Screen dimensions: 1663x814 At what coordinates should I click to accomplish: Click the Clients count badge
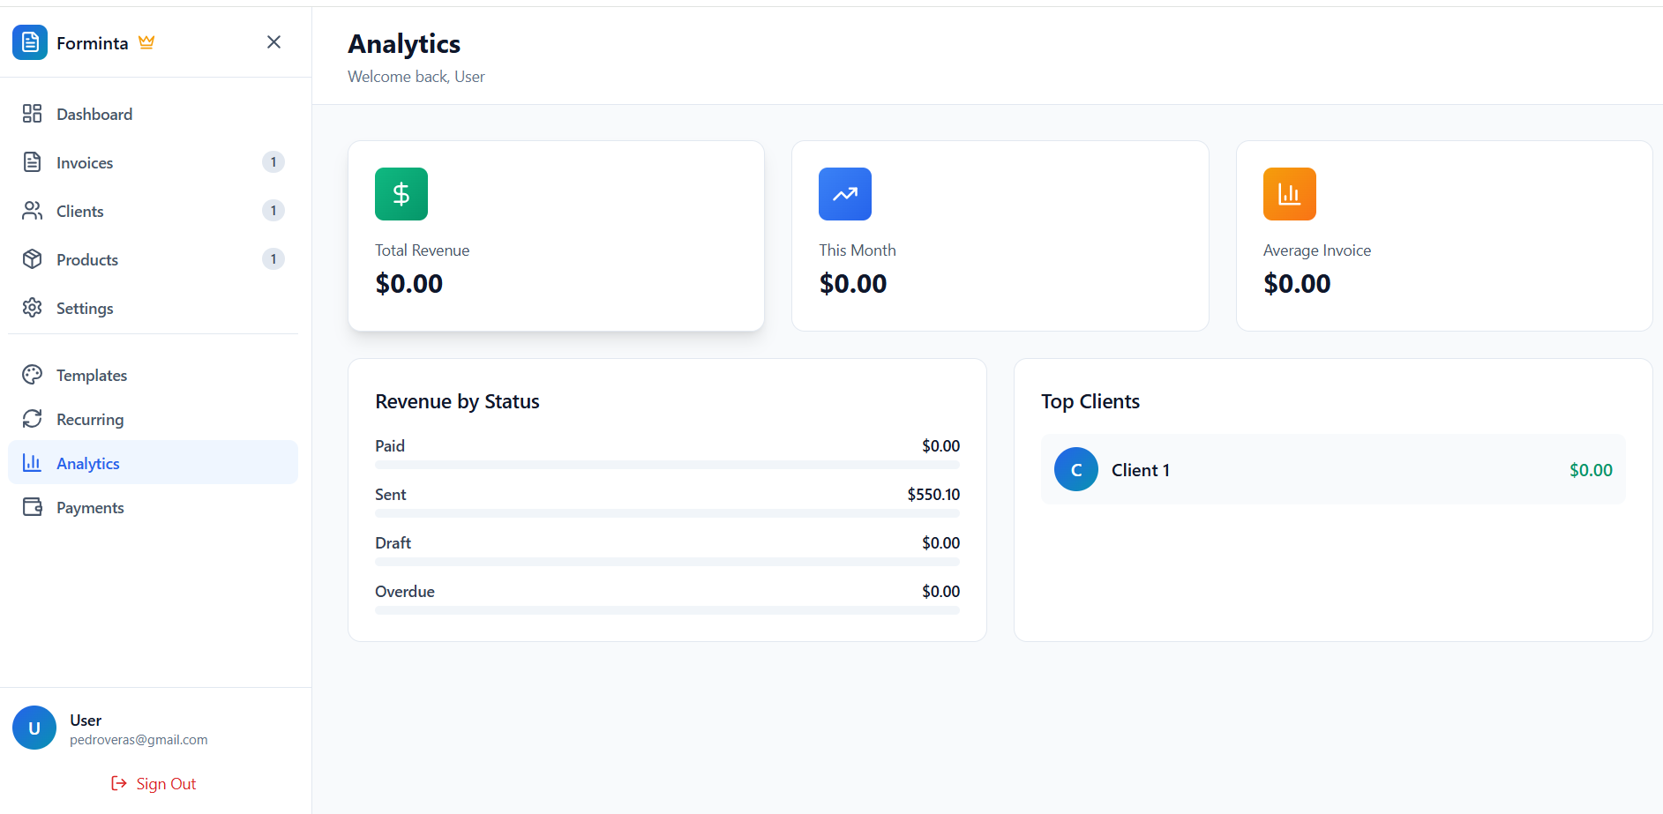[x=273, y=211]
